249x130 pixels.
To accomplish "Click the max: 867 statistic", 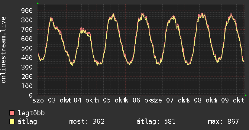I will 223,122.
